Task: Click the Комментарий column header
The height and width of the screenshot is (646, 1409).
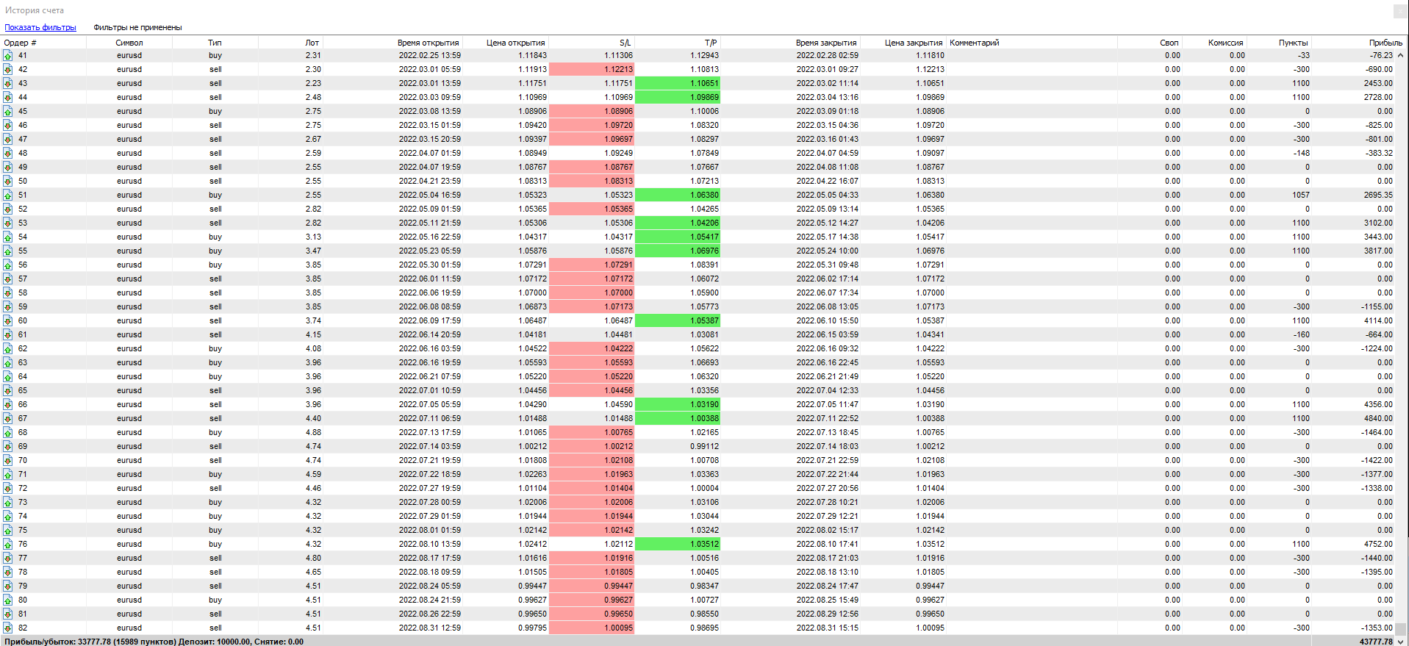Action: 974,43
